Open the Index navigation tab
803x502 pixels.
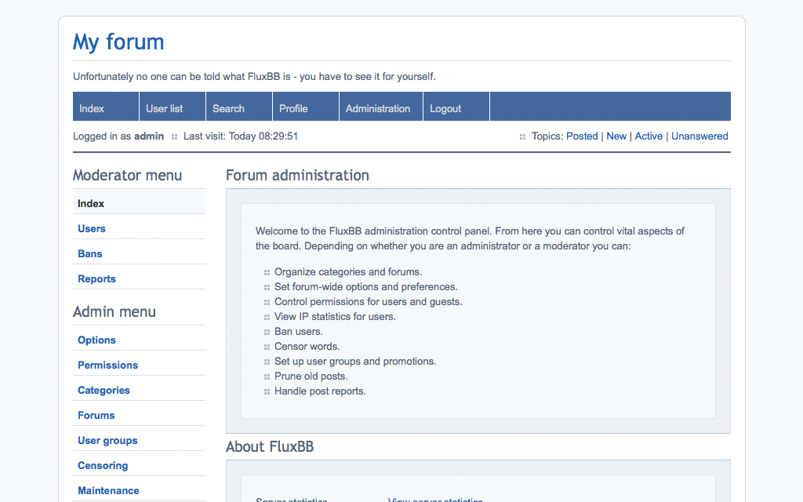click(x=92, y=108)
